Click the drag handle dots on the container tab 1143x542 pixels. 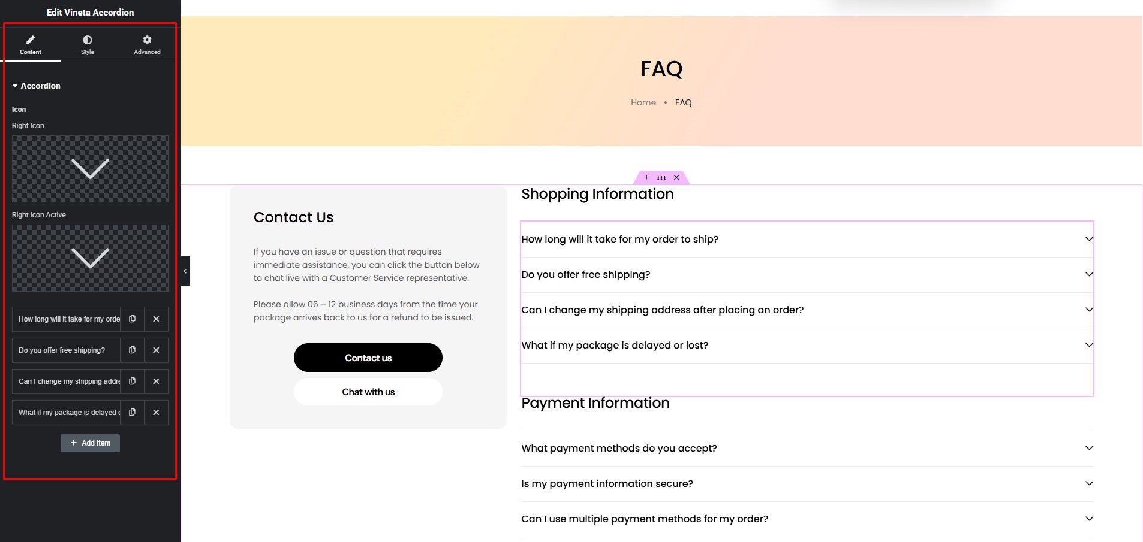coord(661,178)
